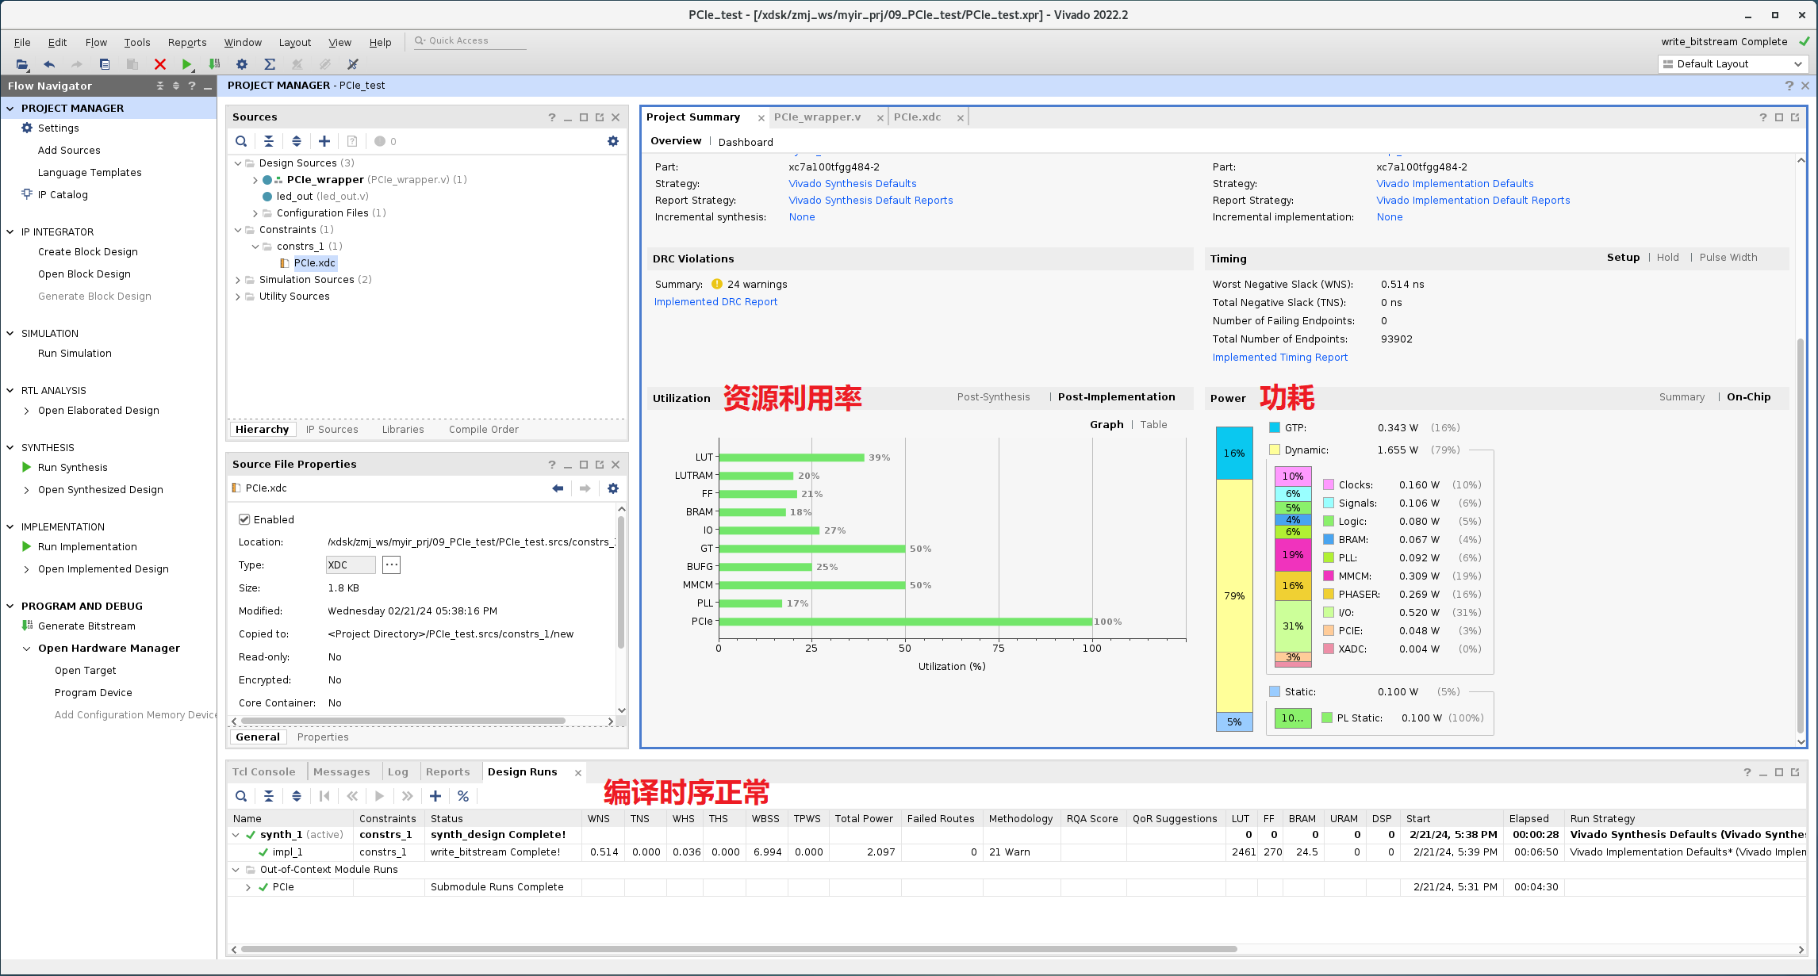Viewport: 1818px width, 976px height.
Task: Switch to Compile Order tab
Action: coord(483,429)
